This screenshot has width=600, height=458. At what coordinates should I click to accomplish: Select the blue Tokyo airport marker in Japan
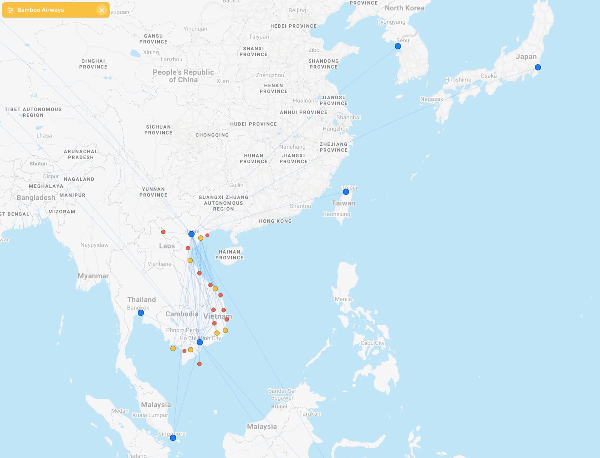coord(538,67)
